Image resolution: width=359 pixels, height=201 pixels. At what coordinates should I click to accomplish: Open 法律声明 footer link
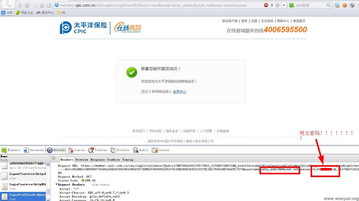pos(189,131)
